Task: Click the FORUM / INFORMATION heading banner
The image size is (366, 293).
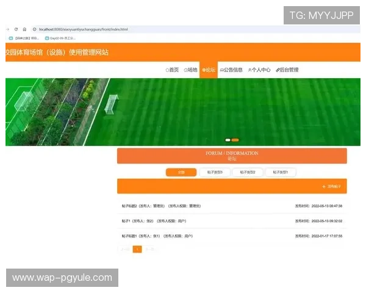Action: click(x=232, y=156)
